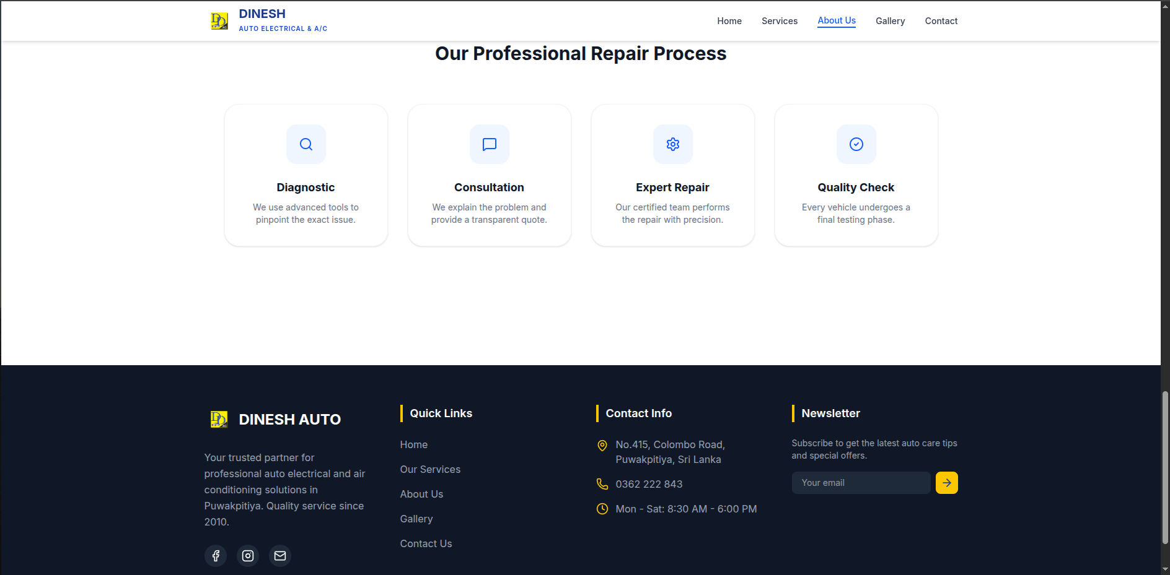Follow the footer About Us link
1170x575 pixels.
[x=421, y=494]
